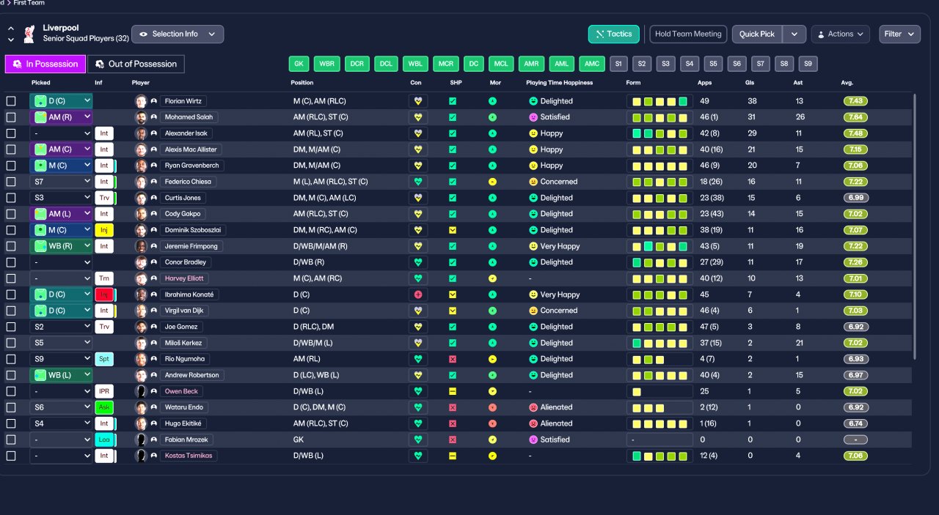The height and width of the screenshot is (515, 939).
Task: Click Ibrahima Konaté's red condition icon
Action: point(418,294)
